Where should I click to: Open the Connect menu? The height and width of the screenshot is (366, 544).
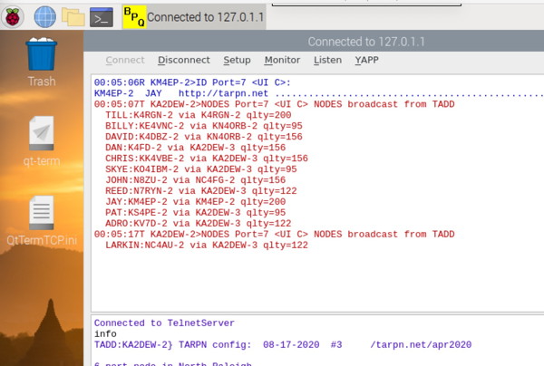tap(125, 60)
